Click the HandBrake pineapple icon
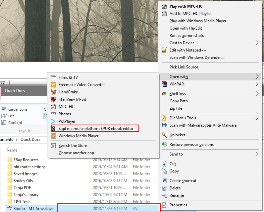Viewport: 264px width, 212px height. click(x=53, y=92)
